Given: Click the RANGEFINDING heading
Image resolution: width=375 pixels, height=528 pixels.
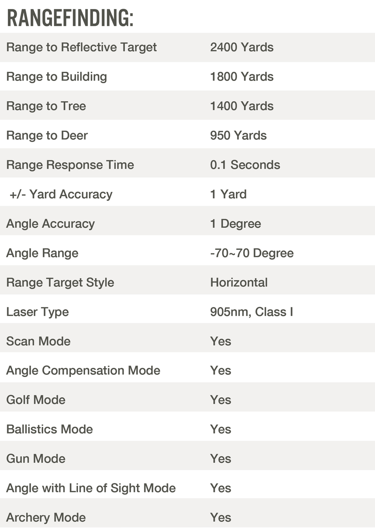Looking at the screenshot, I should tap(70, 18).
